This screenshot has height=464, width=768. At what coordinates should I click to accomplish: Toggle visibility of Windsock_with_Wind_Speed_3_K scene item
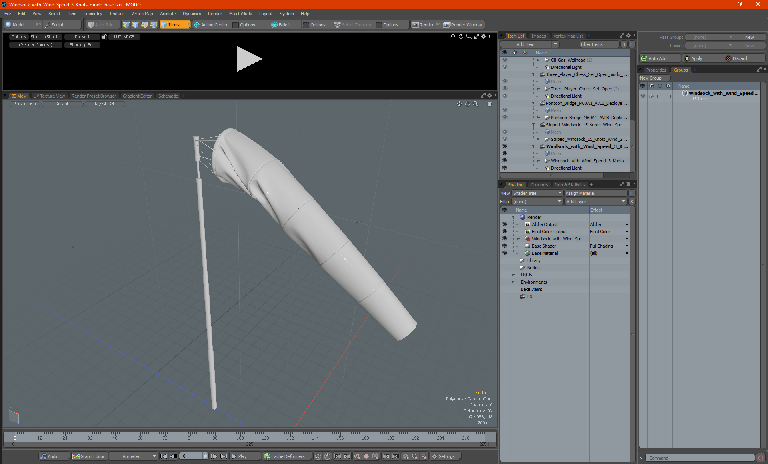pyautogui.click(x=505, y=146)
